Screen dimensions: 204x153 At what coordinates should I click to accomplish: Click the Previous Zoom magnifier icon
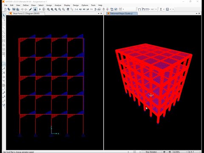pyautogui.click(x=56, y=9)
